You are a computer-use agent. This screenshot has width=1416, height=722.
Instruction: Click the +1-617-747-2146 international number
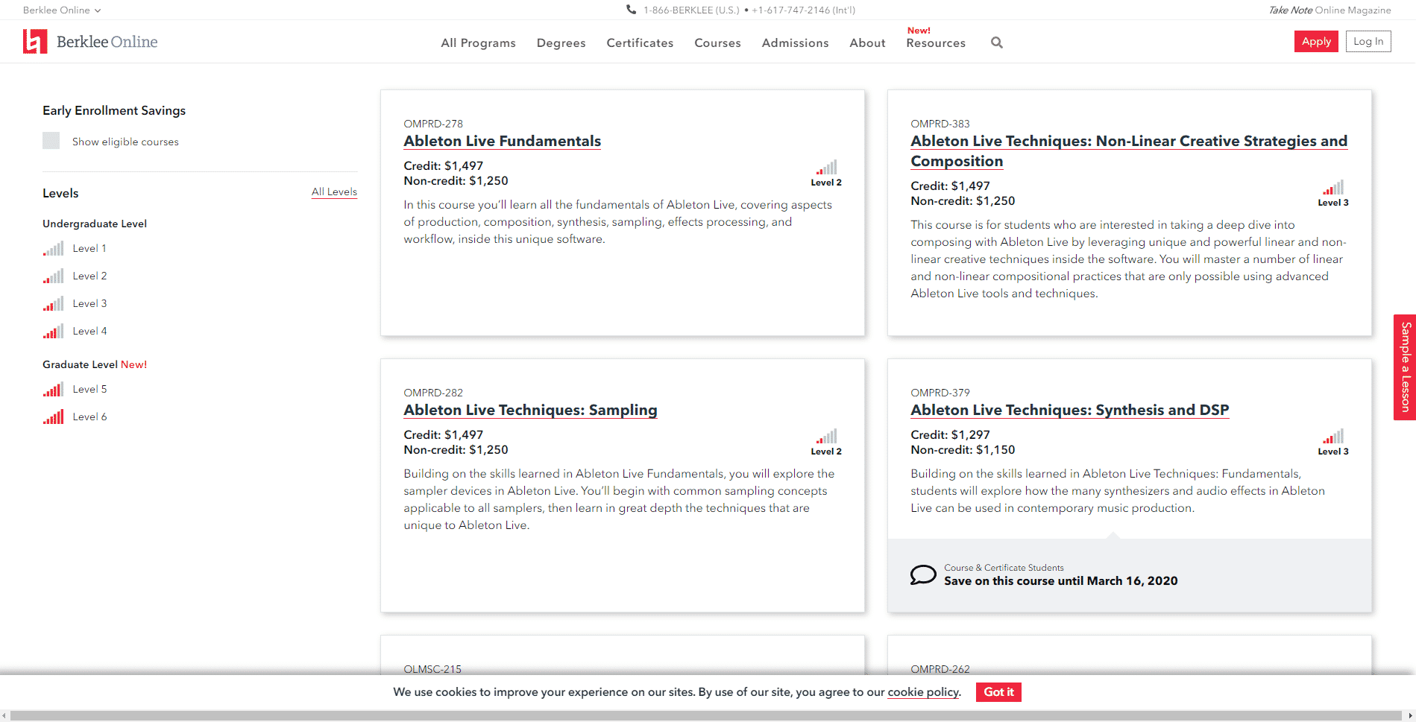click(x=803, y=10)
